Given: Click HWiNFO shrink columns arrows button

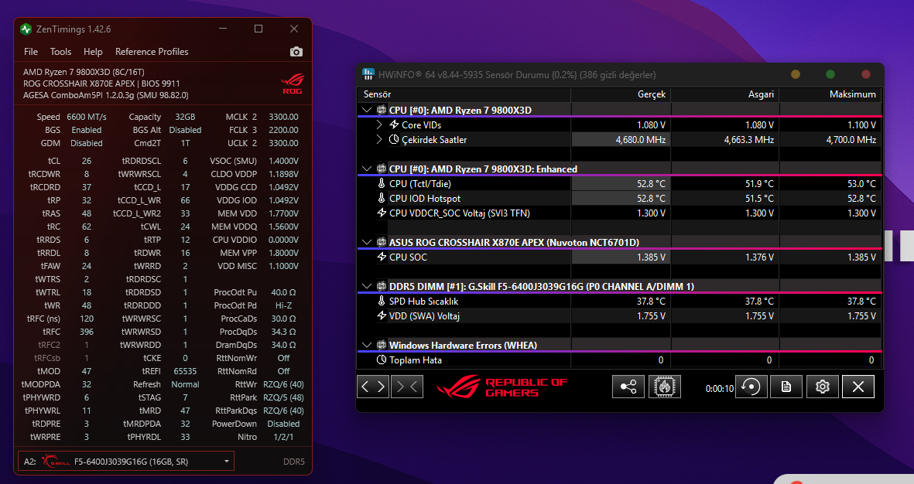Looking at the screenshot, I should 407,386.
